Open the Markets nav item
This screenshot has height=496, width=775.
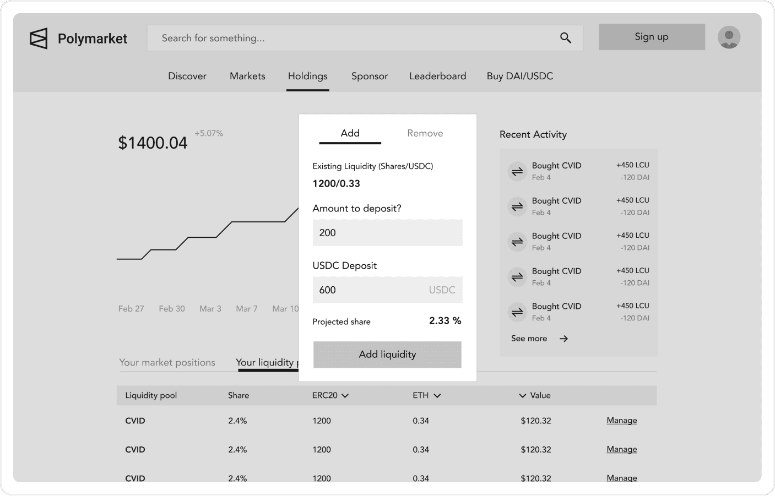point(247,76)
